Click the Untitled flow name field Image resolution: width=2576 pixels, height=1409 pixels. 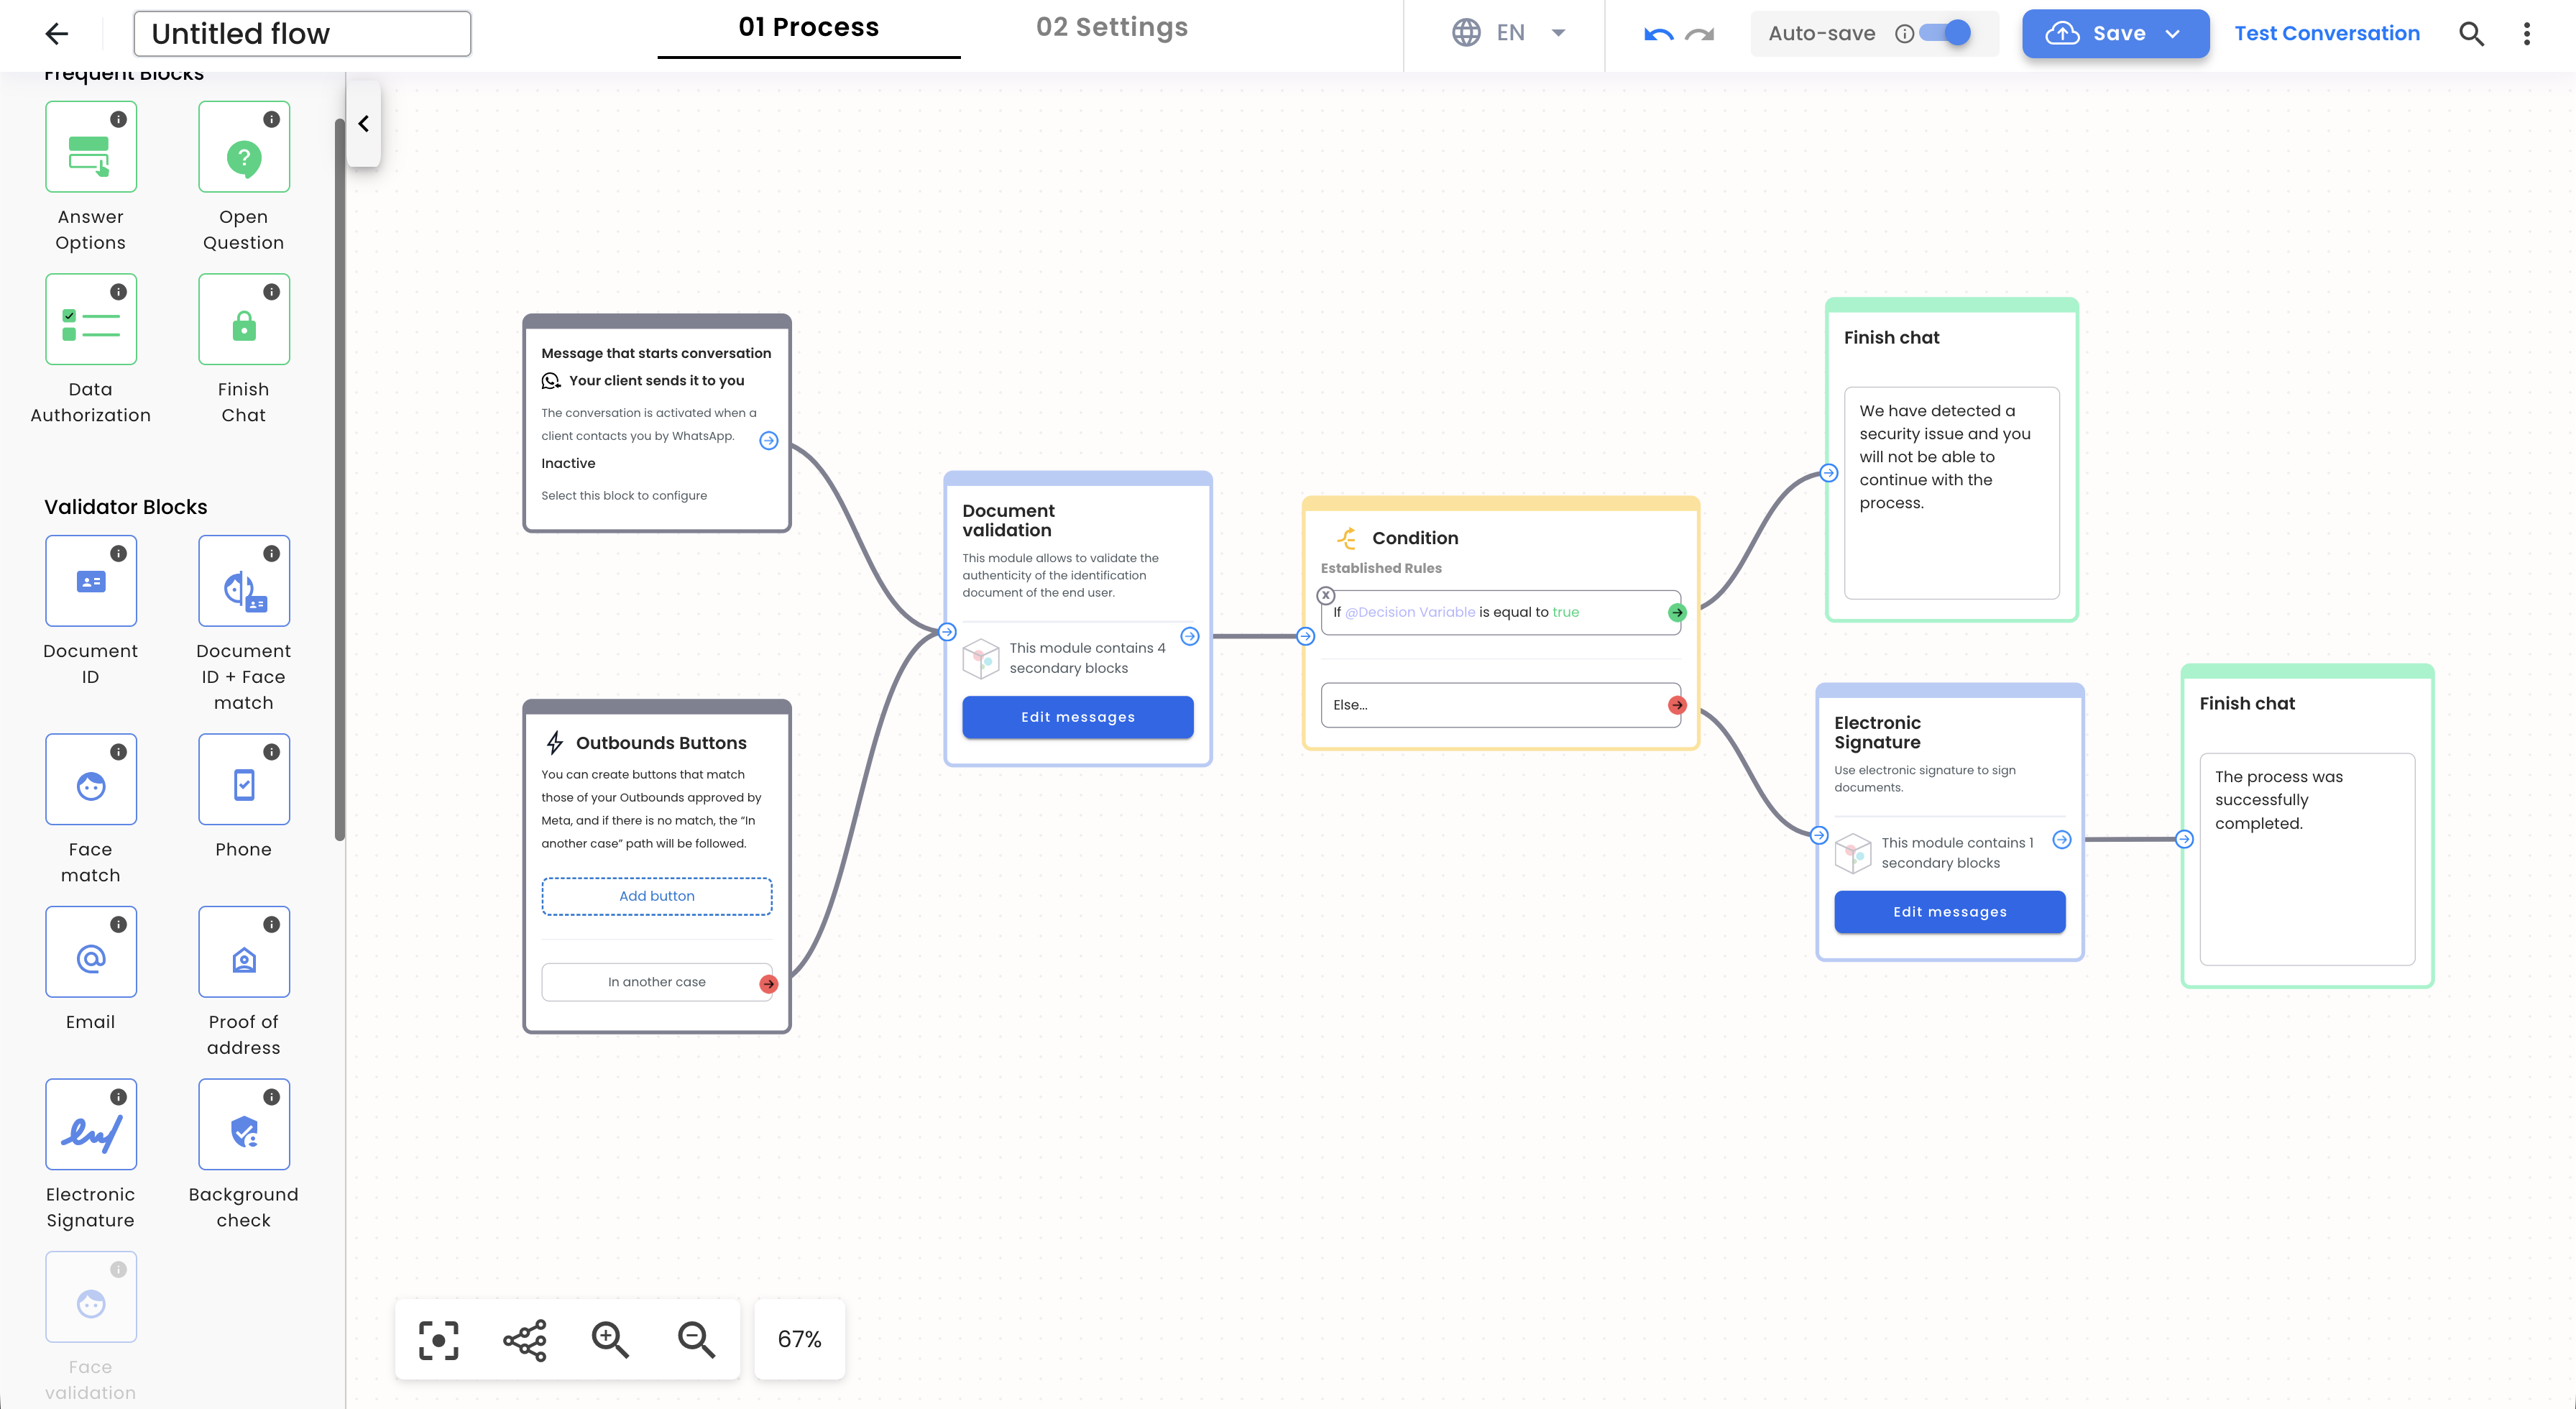click(302, 34)
